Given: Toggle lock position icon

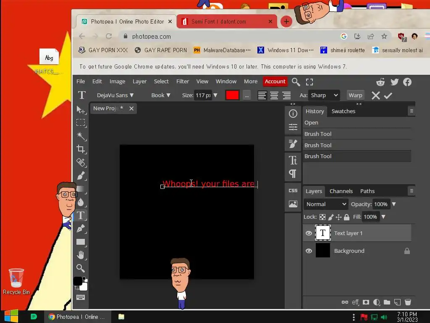Looking at the screenshot, I should point(339,217).
